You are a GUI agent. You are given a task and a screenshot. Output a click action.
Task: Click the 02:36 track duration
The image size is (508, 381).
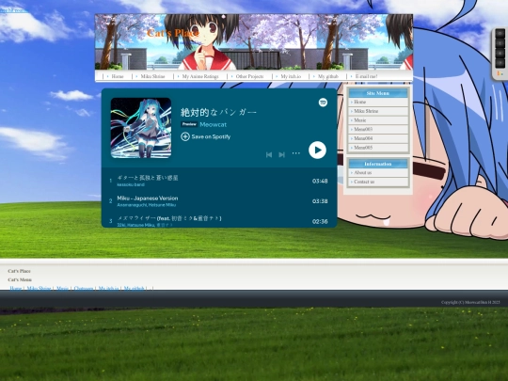[x=320, y=222]
